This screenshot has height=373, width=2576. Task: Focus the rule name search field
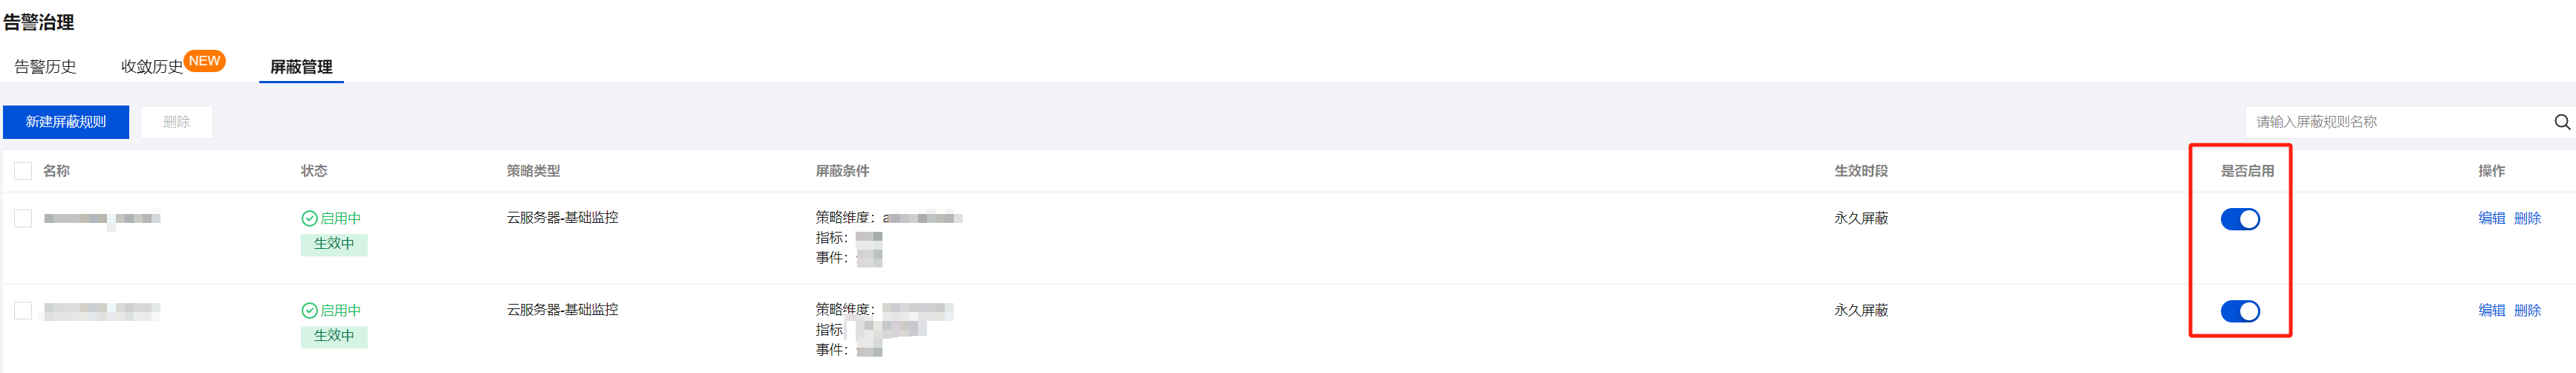[x=2400, y=122]
